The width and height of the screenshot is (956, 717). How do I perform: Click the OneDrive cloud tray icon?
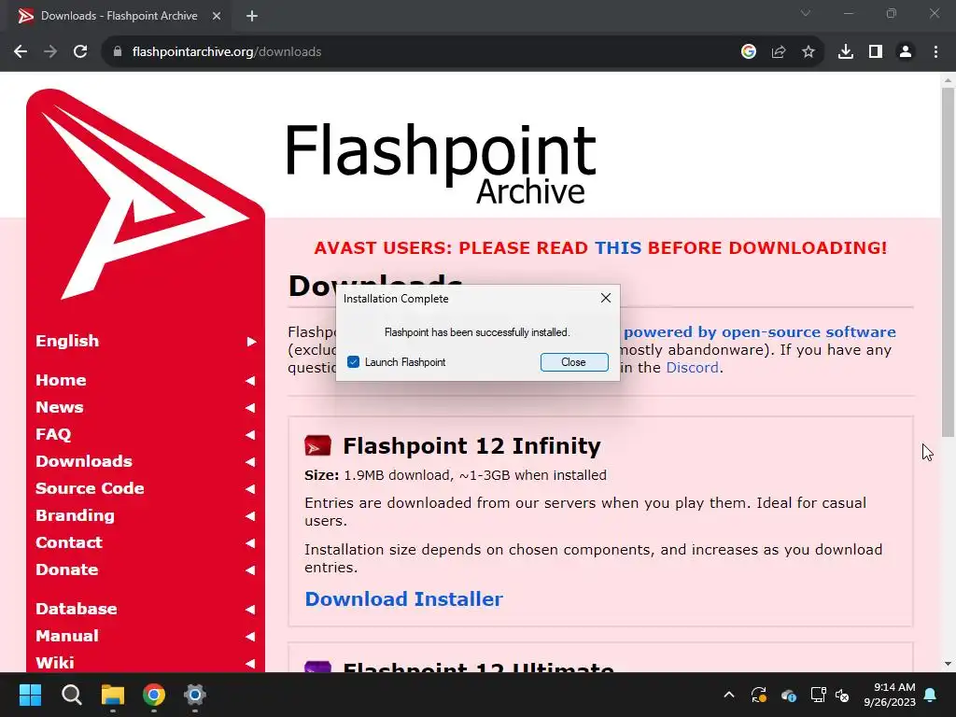pyautogui.click(x=788, y=695)
